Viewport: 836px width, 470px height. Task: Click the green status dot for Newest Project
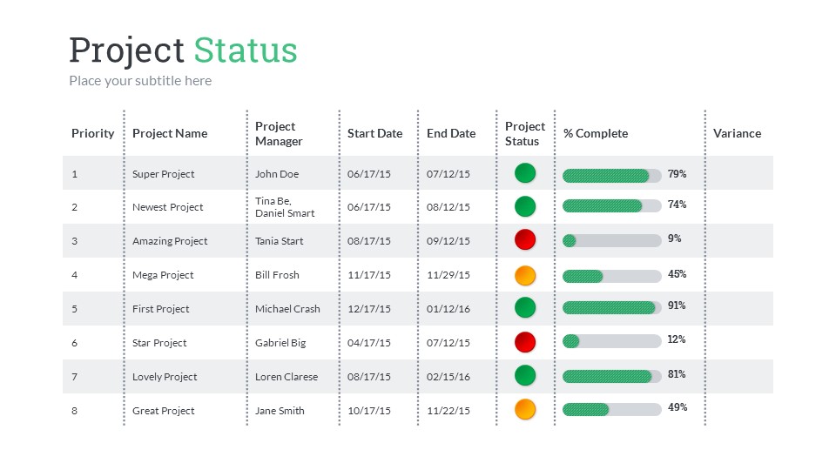point(525,206)
